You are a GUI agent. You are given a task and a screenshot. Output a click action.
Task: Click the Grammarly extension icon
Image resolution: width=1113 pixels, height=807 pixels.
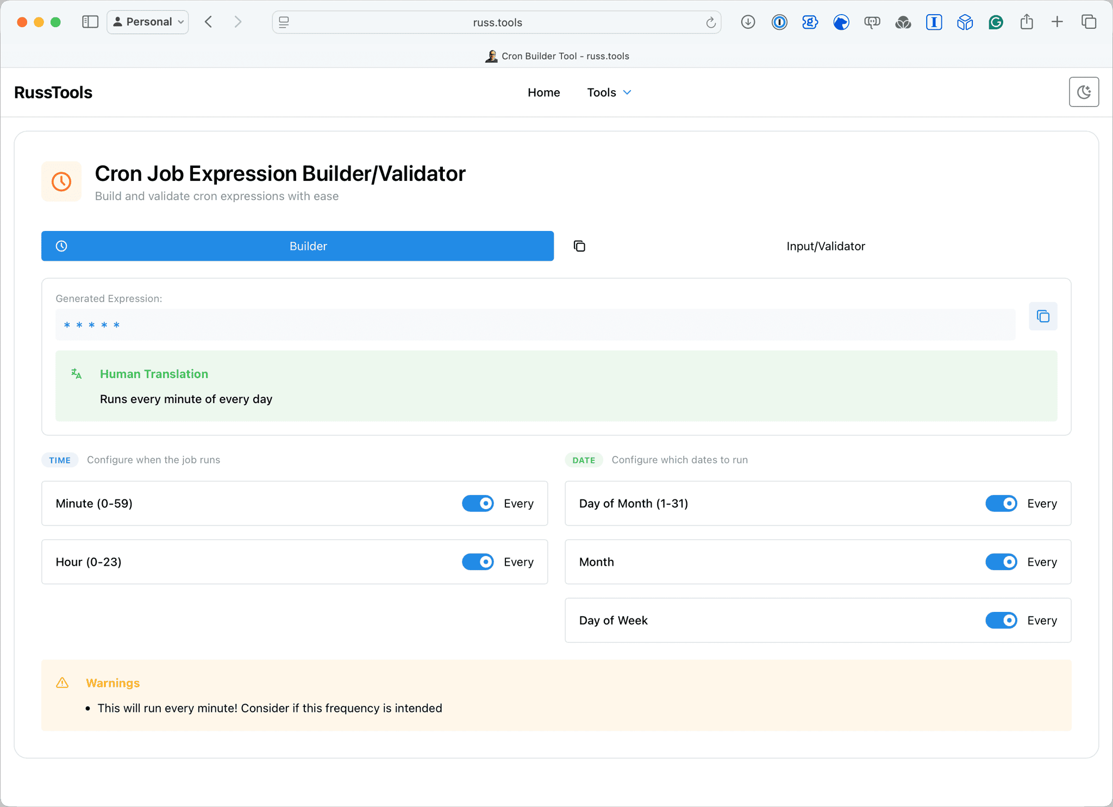[995, 22]
